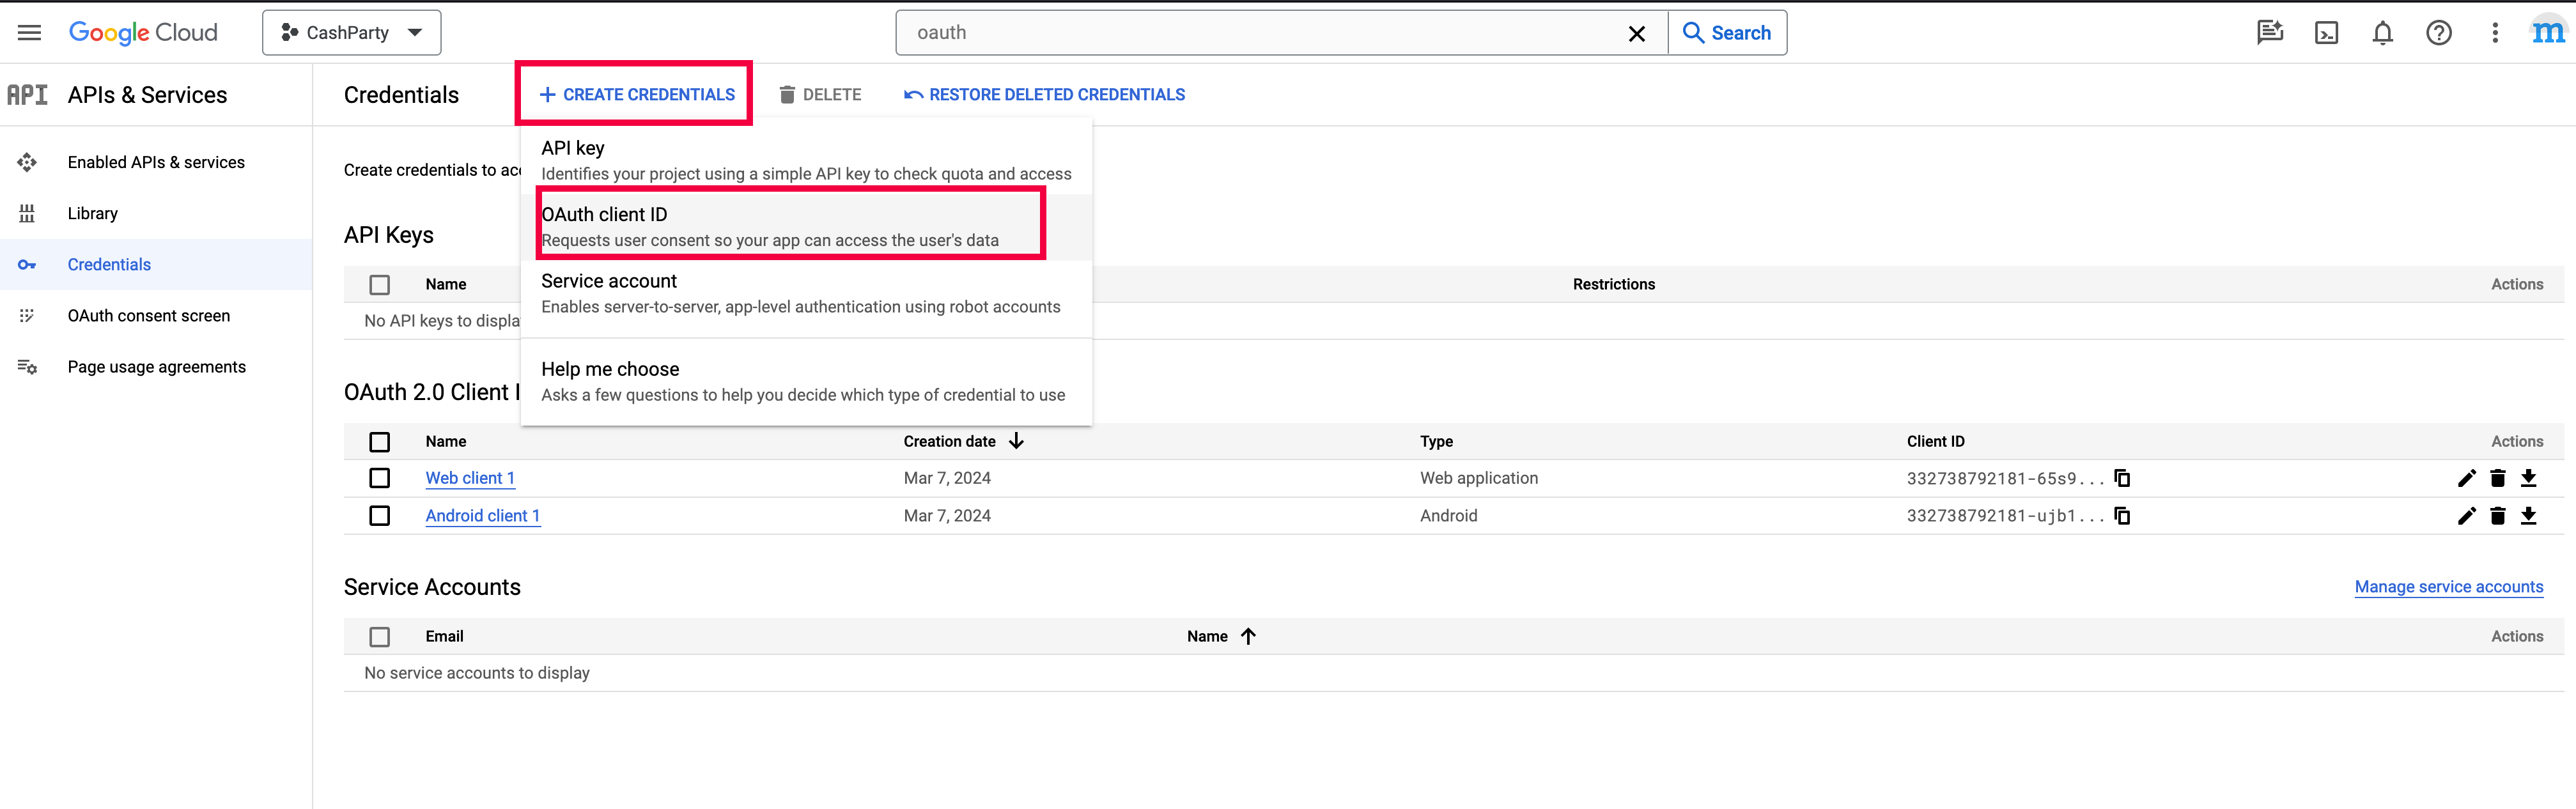Open the three-dot settings menu

click(2494, 33)
